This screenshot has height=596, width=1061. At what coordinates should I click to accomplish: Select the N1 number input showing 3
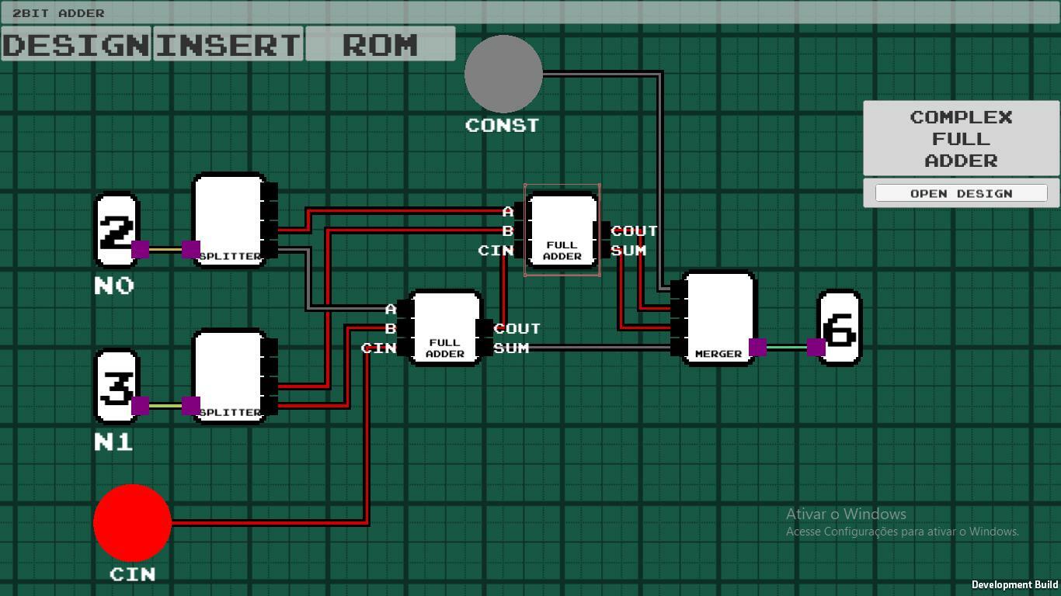(x=117, y=386)
